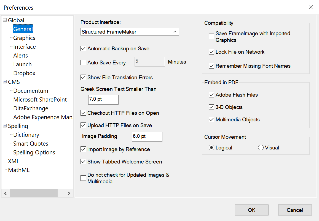Disable Automatic Backup on Save
The height and width of the screenshot is (221, 319).
[x=83, y=48]
